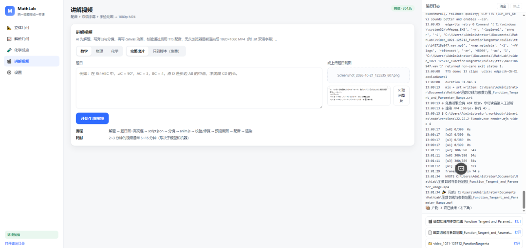Click the folder icon beside video_1021-125712_FunctionTangenta
526x248 pixels.
click(430, 243)
